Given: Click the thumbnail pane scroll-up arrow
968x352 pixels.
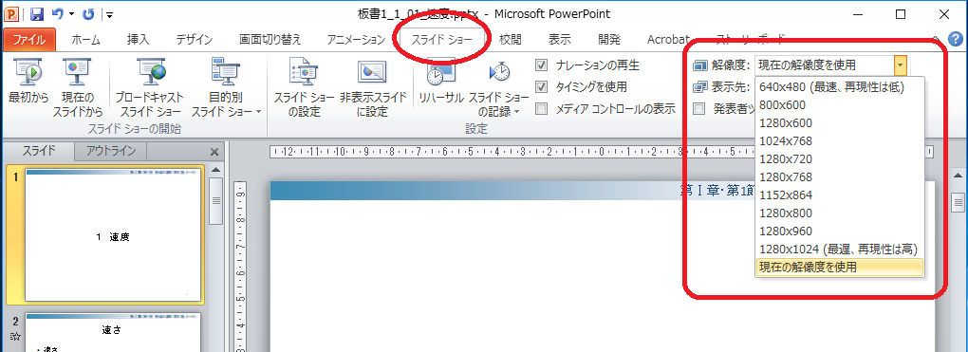Looking at the screenshot, I should (215, 169).
